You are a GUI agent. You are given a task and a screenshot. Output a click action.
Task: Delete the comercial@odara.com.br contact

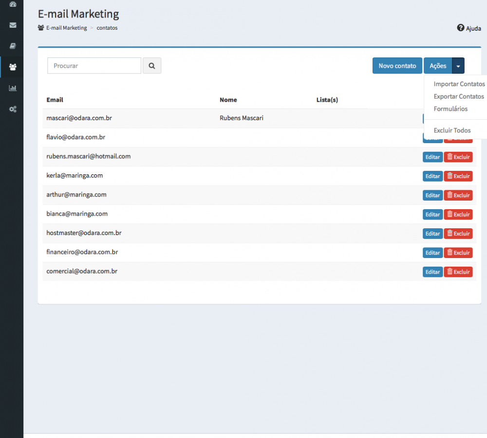click(458, 272)
